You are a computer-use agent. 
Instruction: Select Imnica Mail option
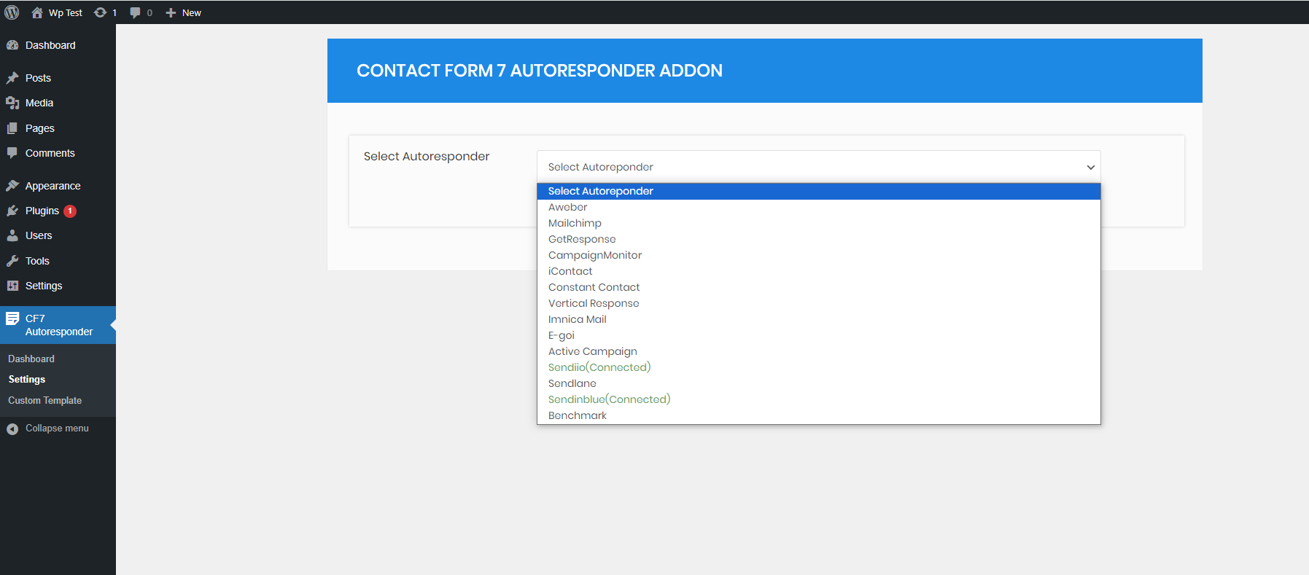click(818, 319)
